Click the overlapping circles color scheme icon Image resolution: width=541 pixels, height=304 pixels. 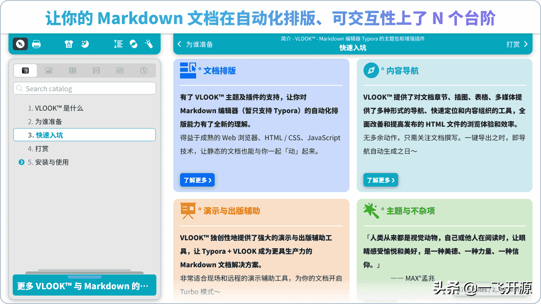click(x=134, y=44)
